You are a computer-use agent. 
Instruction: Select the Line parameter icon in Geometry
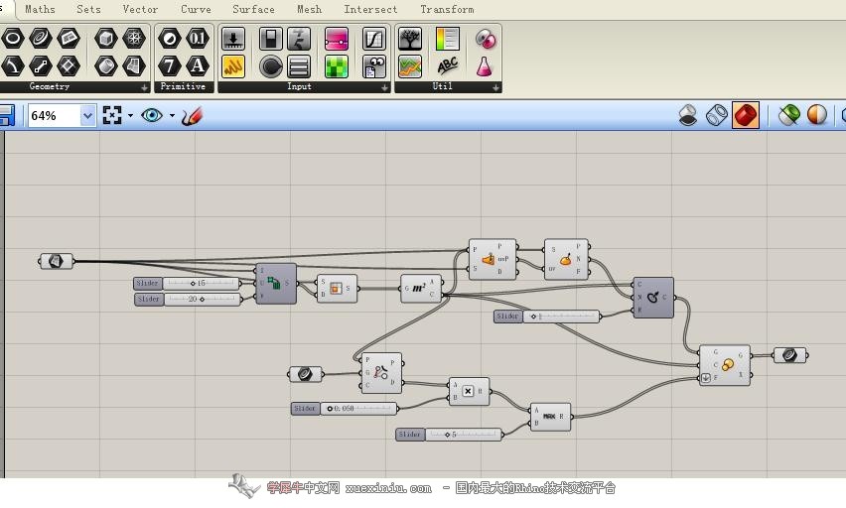pyautogui.click(x=41, y=65)
